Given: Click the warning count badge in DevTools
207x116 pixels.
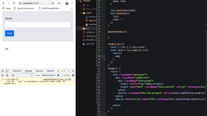Looking at the screenshot, I should pos(63,71).
